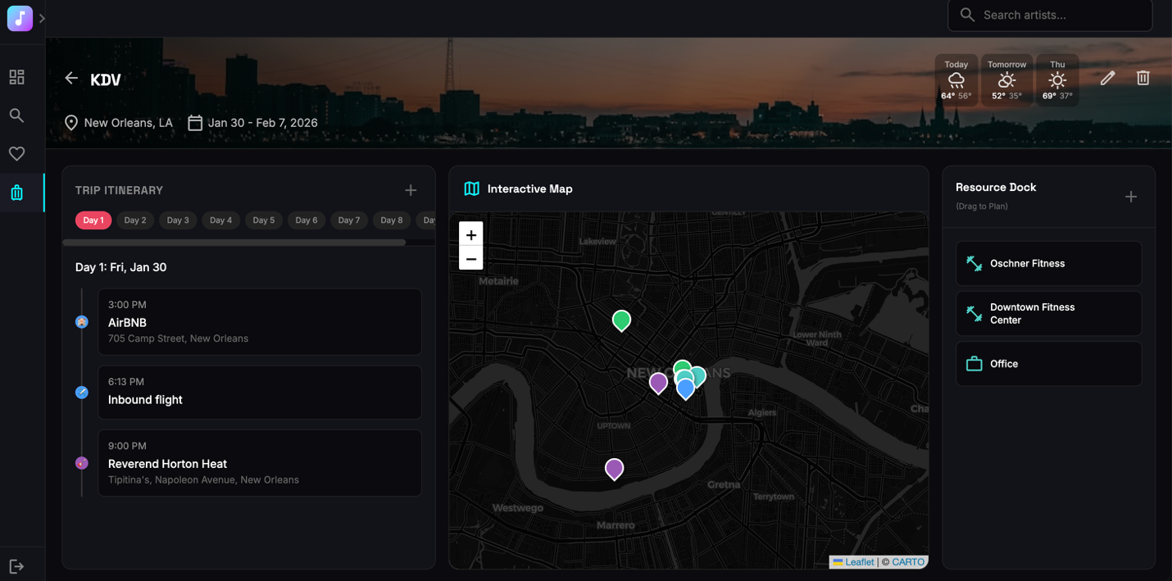Zoom in on the map with the plus control

[471, 234]
